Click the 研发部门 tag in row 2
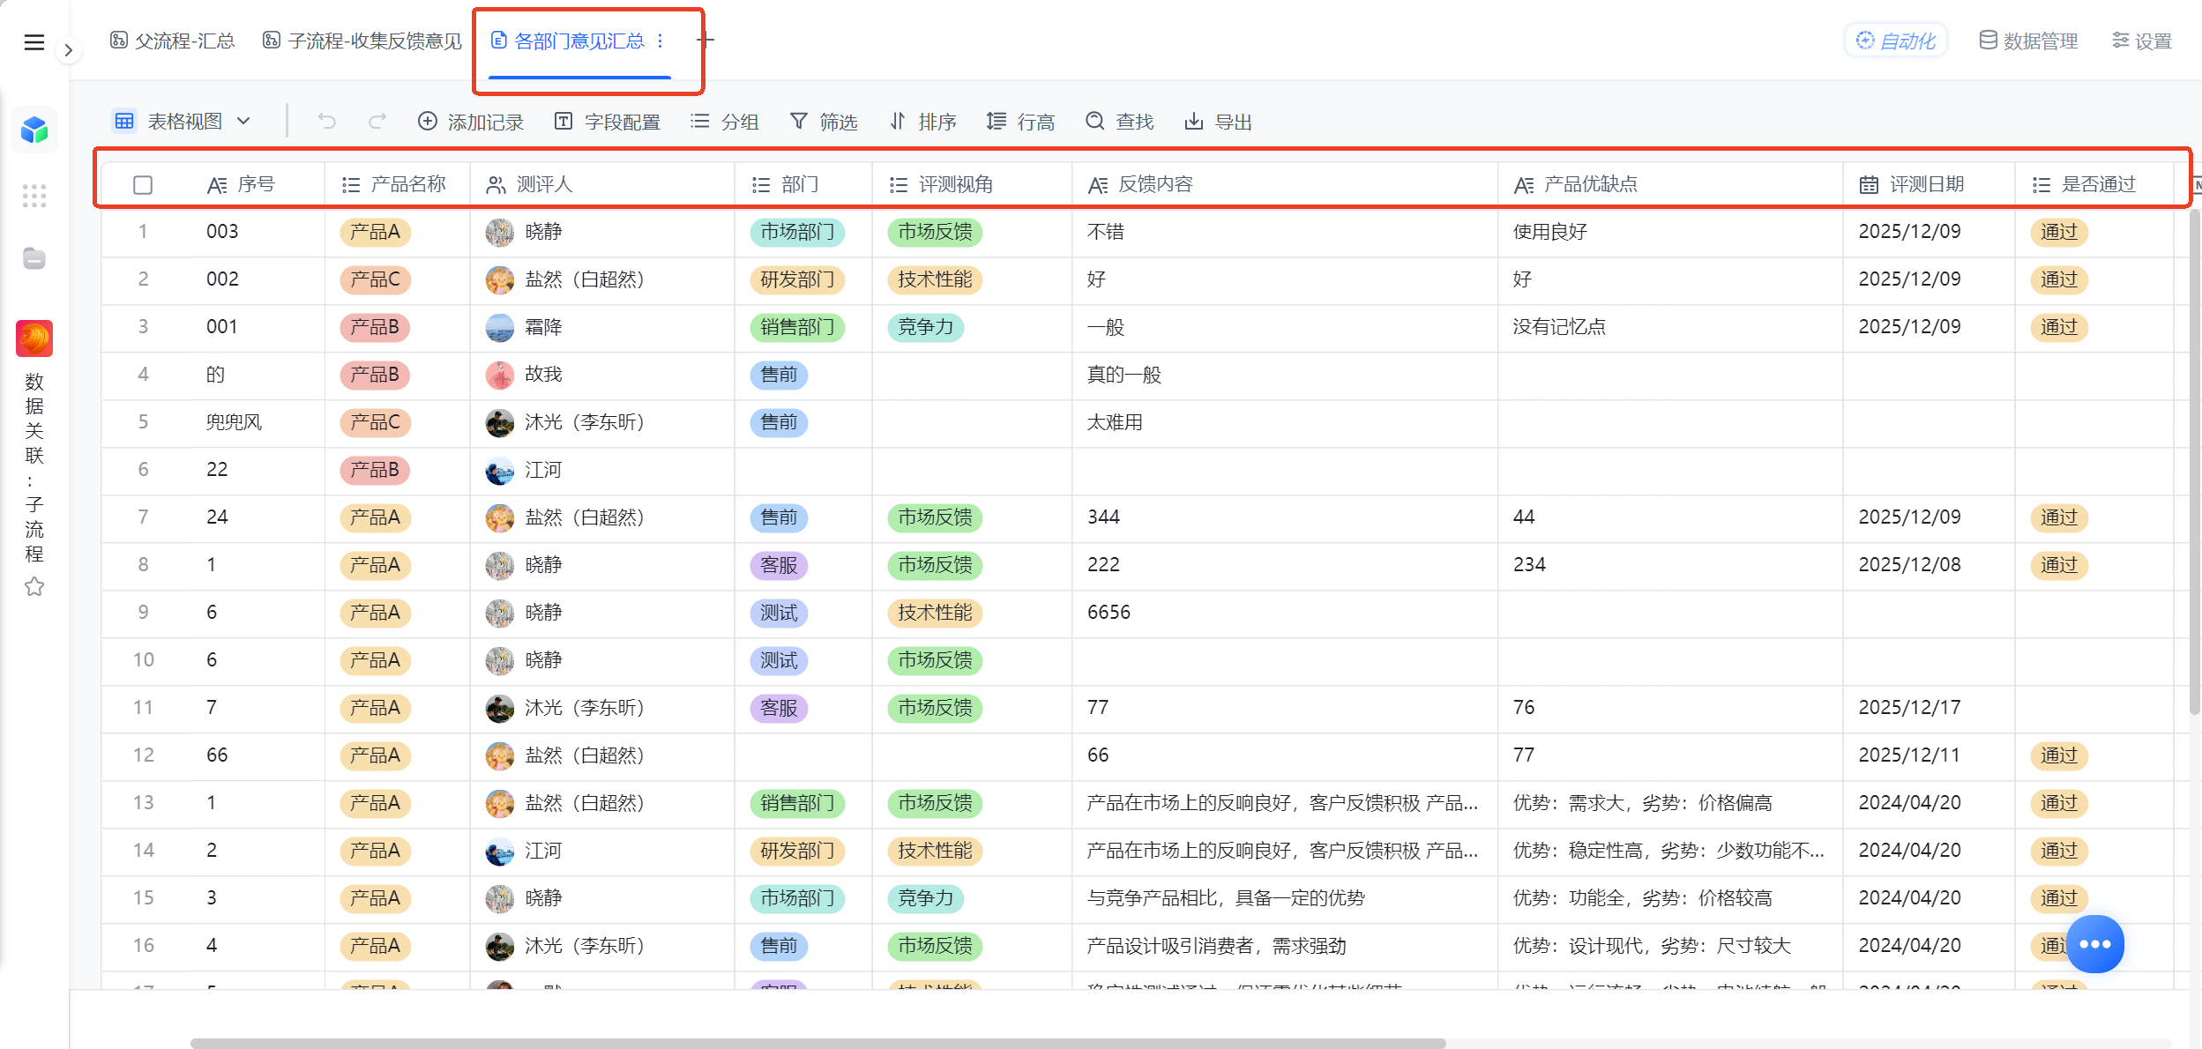Image resolution: width=2202 pixels, height=1049 pixels. (x=797, y=279)
